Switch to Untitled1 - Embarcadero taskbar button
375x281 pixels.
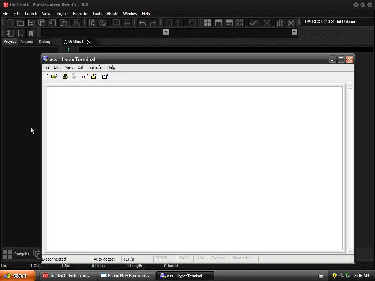click(x=67, y=276)
